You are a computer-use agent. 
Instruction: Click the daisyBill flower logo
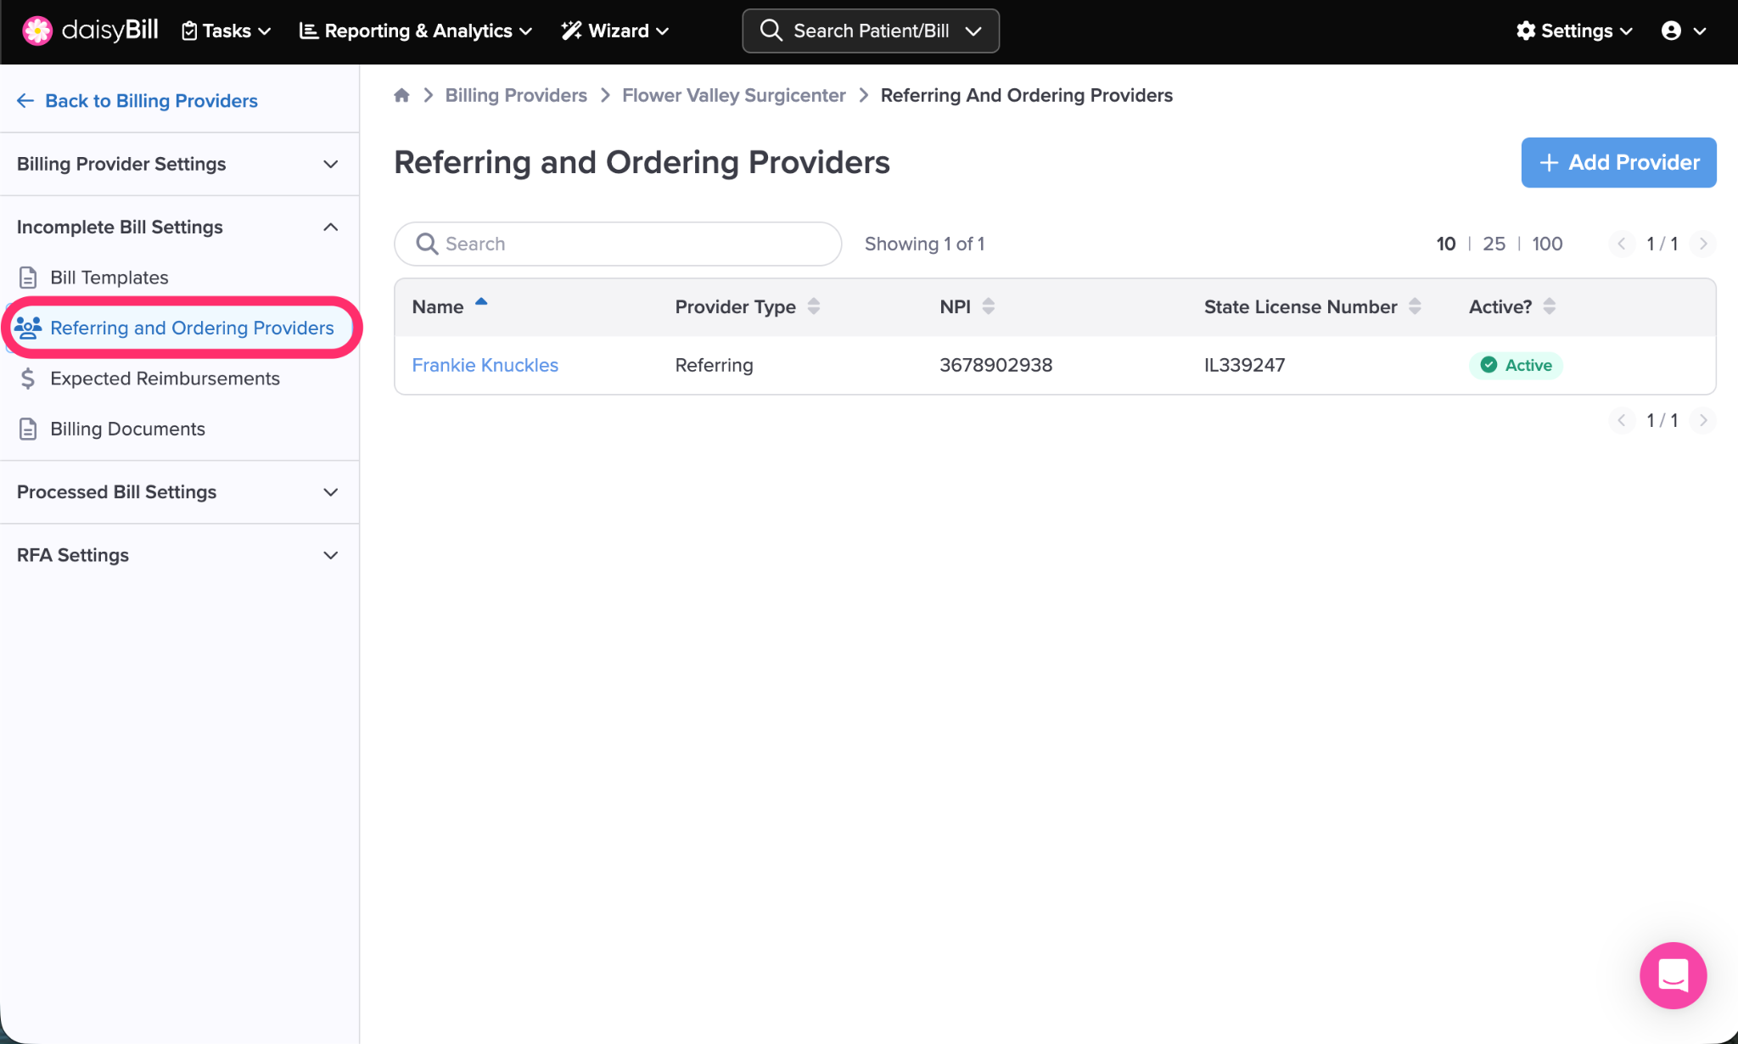click(37, 31)
